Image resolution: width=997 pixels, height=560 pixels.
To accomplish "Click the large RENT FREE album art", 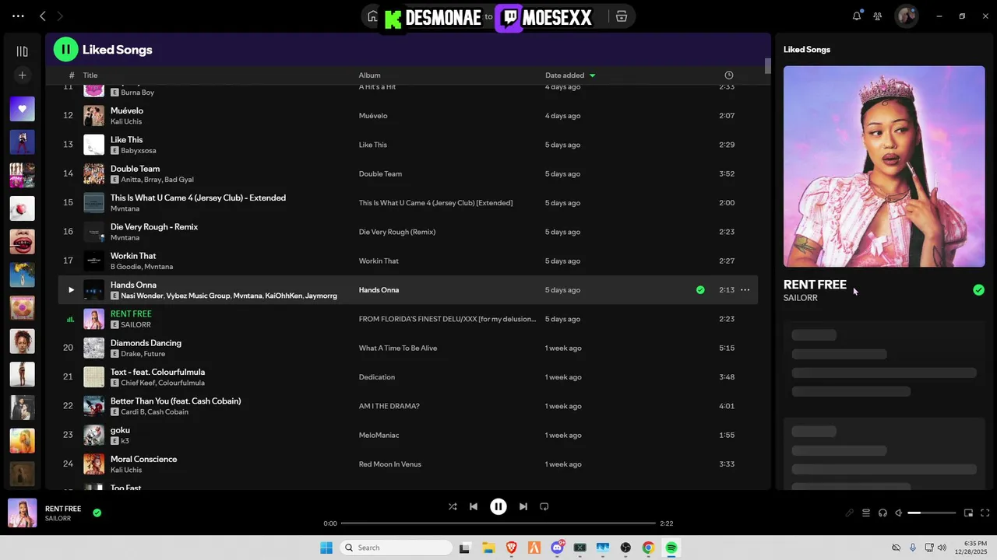I will [x=884, y=166].
